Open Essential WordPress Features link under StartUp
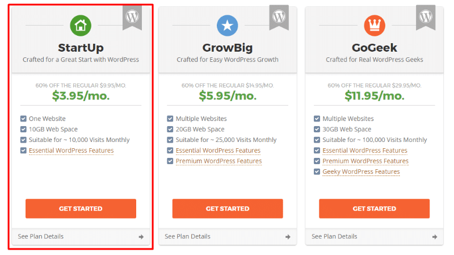 point(72,151)
